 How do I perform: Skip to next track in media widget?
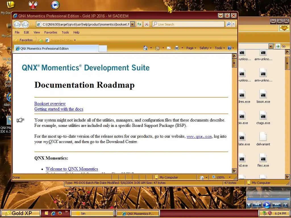click(x=277, y=205)
